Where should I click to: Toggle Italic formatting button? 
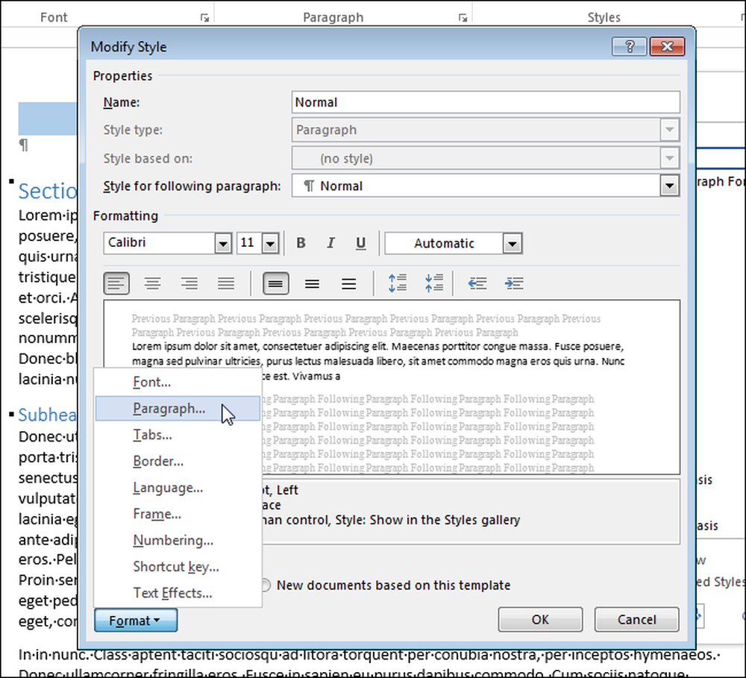[330, 243]
